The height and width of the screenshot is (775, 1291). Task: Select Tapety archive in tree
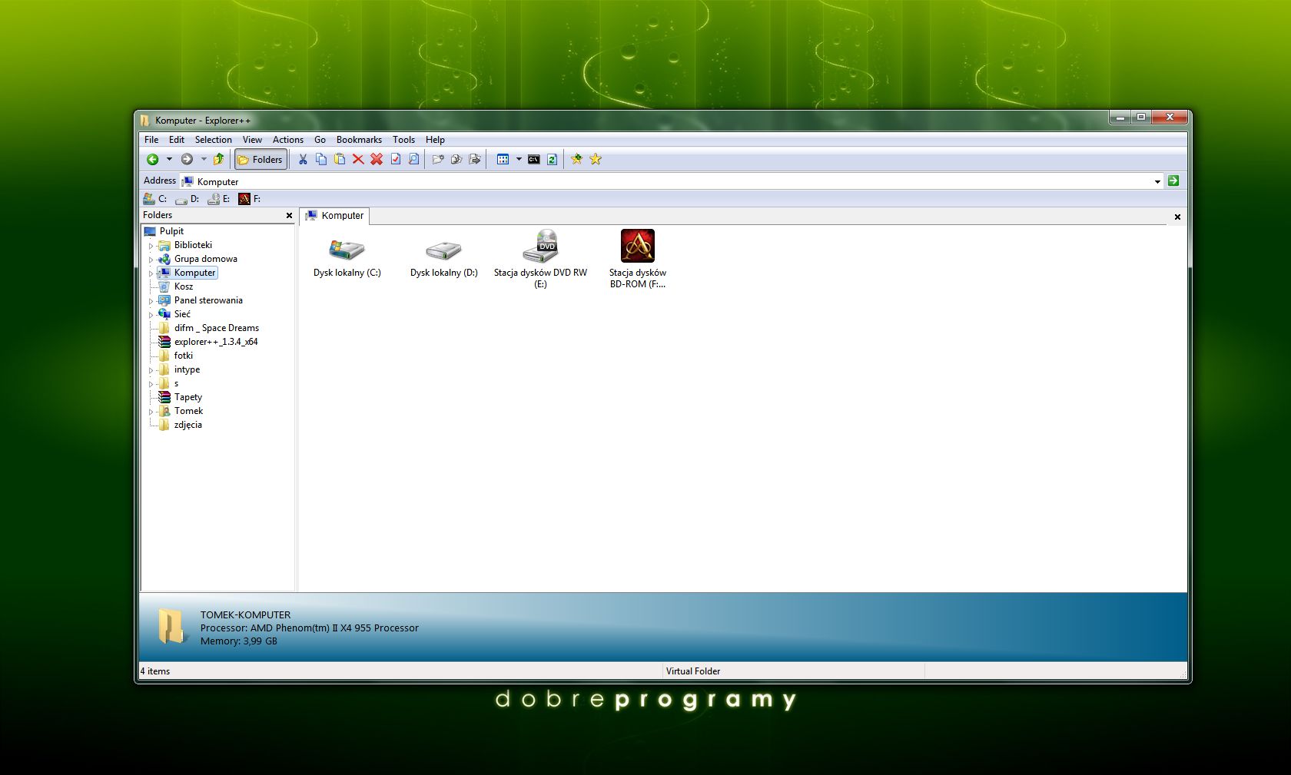click(188, 397)
